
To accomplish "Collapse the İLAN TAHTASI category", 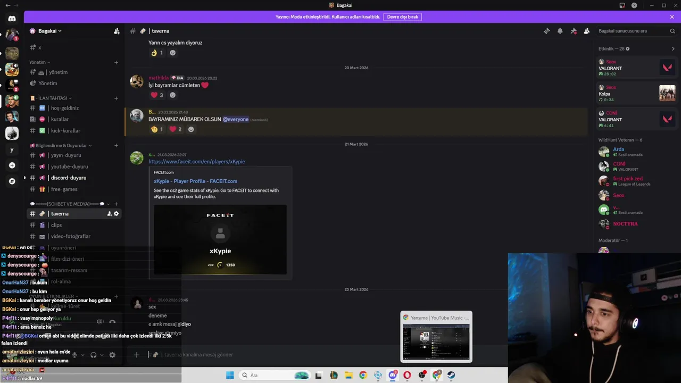I will point(51,98).
